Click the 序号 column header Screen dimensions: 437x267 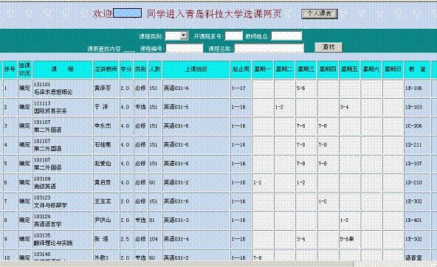pos(10,69)
